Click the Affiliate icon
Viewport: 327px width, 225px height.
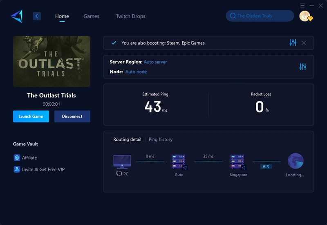click(x=17, y=157)
